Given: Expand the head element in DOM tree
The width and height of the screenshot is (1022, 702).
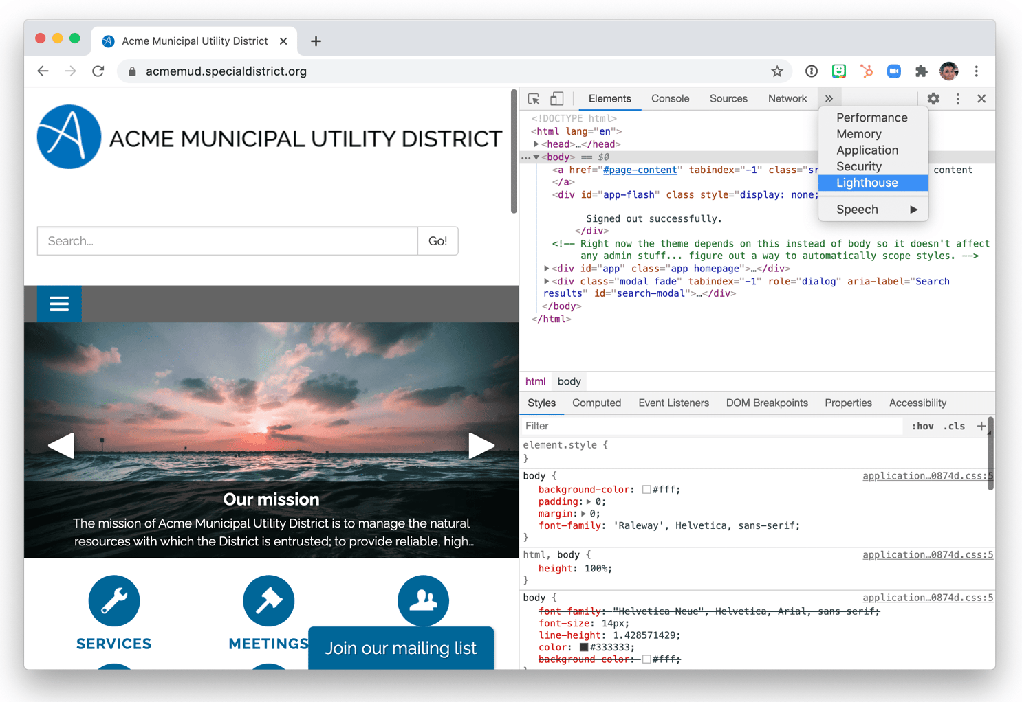Looking at the screenshot, I should pos(537,144).
